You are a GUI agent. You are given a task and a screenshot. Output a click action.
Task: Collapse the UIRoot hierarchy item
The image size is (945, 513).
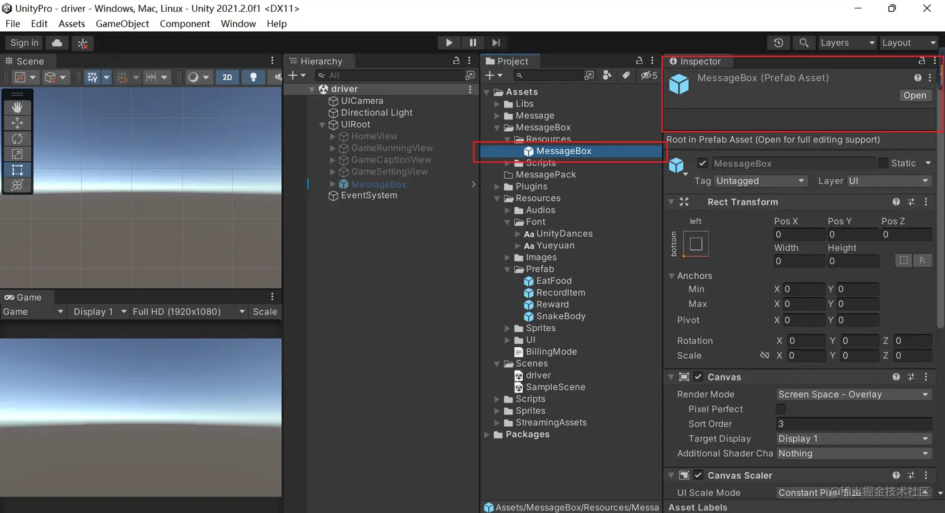(322, 124)
